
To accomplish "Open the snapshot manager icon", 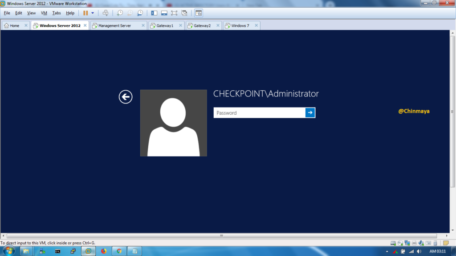I will (140, 13).
